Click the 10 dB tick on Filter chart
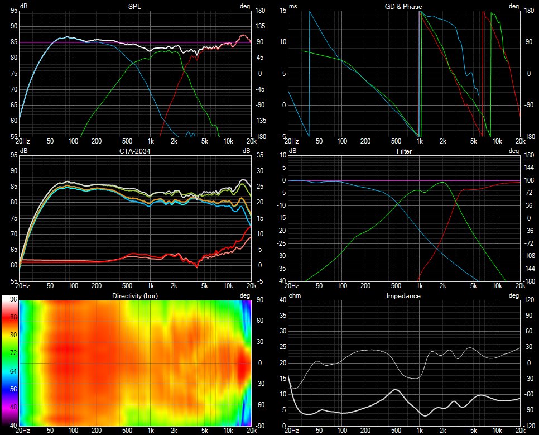 (x=283, y=155)
